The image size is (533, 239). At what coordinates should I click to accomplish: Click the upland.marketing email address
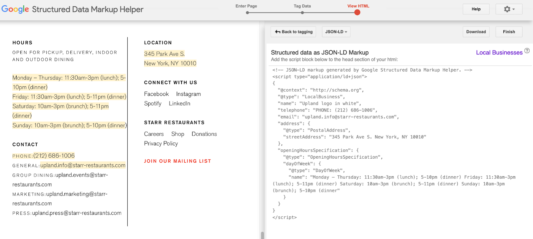click(60, 199)
